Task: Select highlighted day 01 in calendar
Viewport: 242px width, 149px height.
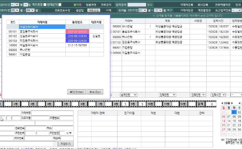Action: [234, 112]
